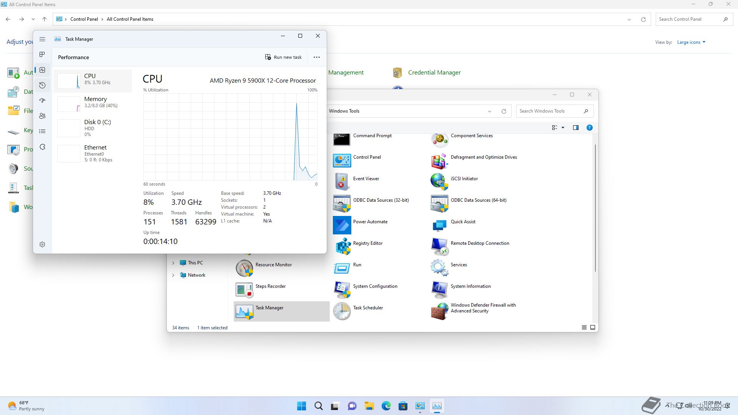Open Run dialog icon in Windows Tools
Viewport: 738px width, 415px height.
click(x=347, y=268)
